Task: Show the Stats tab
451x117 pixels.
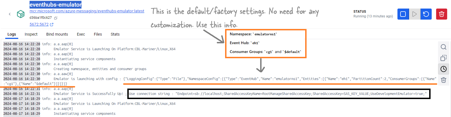Action: click(115, 34)
